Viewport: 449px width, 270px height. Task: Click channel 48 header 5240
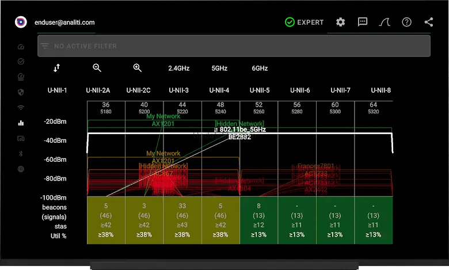[220, 108]
